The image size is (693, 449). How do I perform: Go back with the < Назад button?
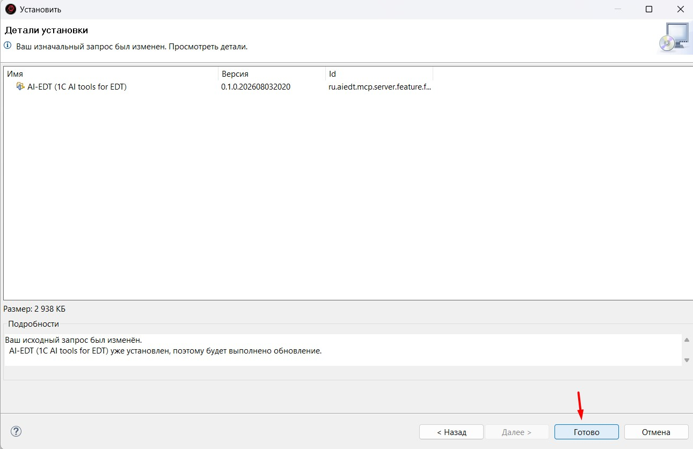click(x=451, y=432)
